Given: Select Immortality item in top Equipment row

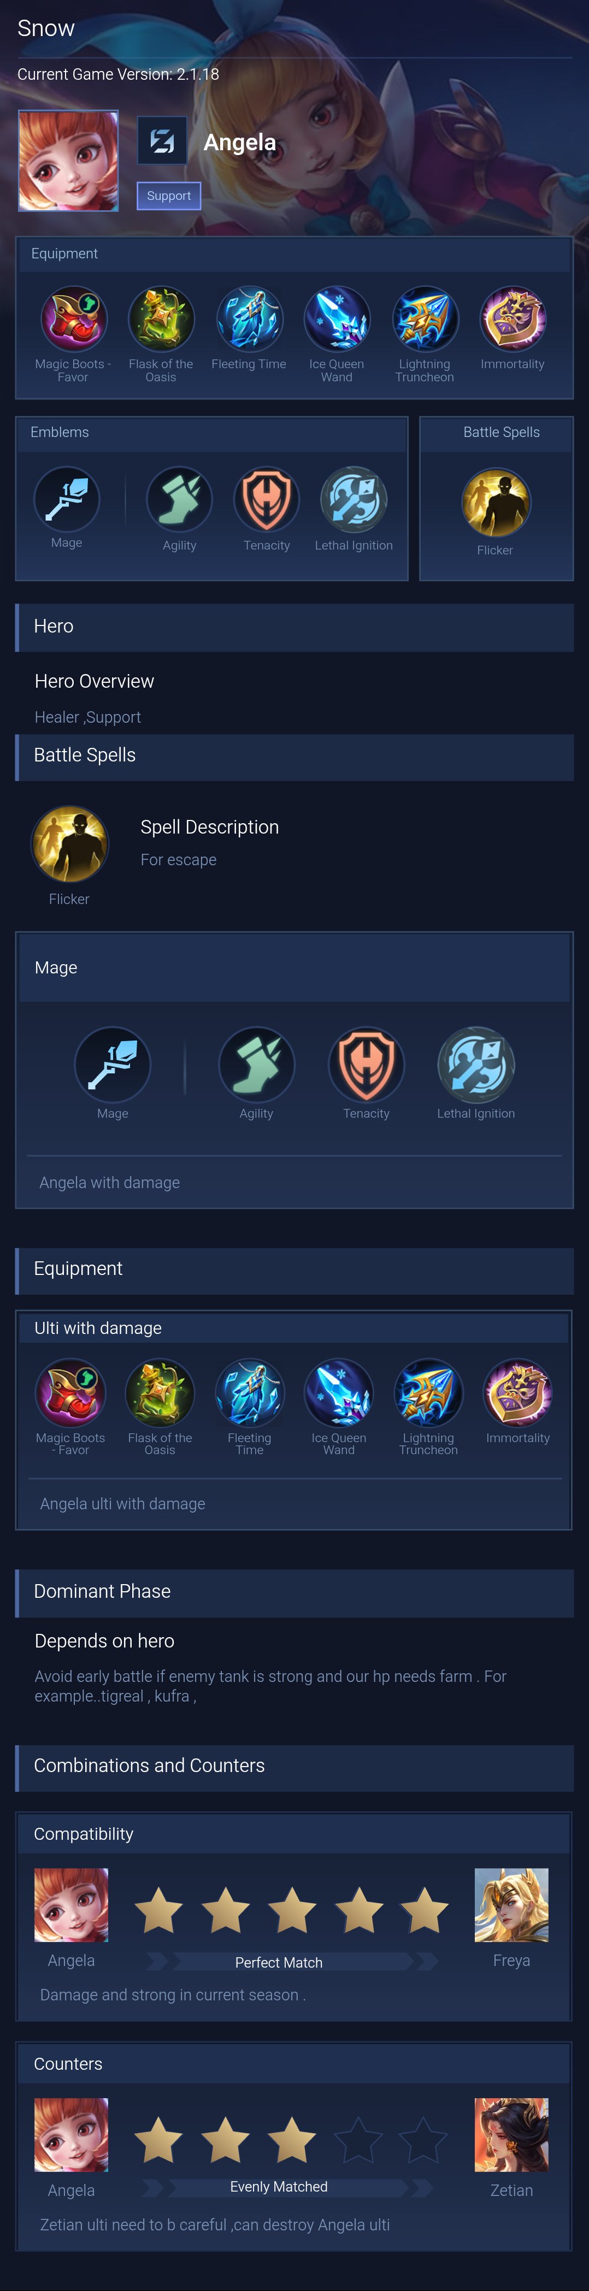Looking at the screenshot, I should click(513, 318).
